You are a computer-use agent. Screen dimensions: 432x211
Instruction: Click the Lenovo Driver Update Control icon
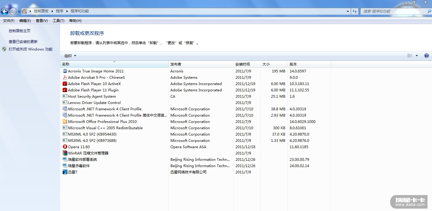click(65, 103)
